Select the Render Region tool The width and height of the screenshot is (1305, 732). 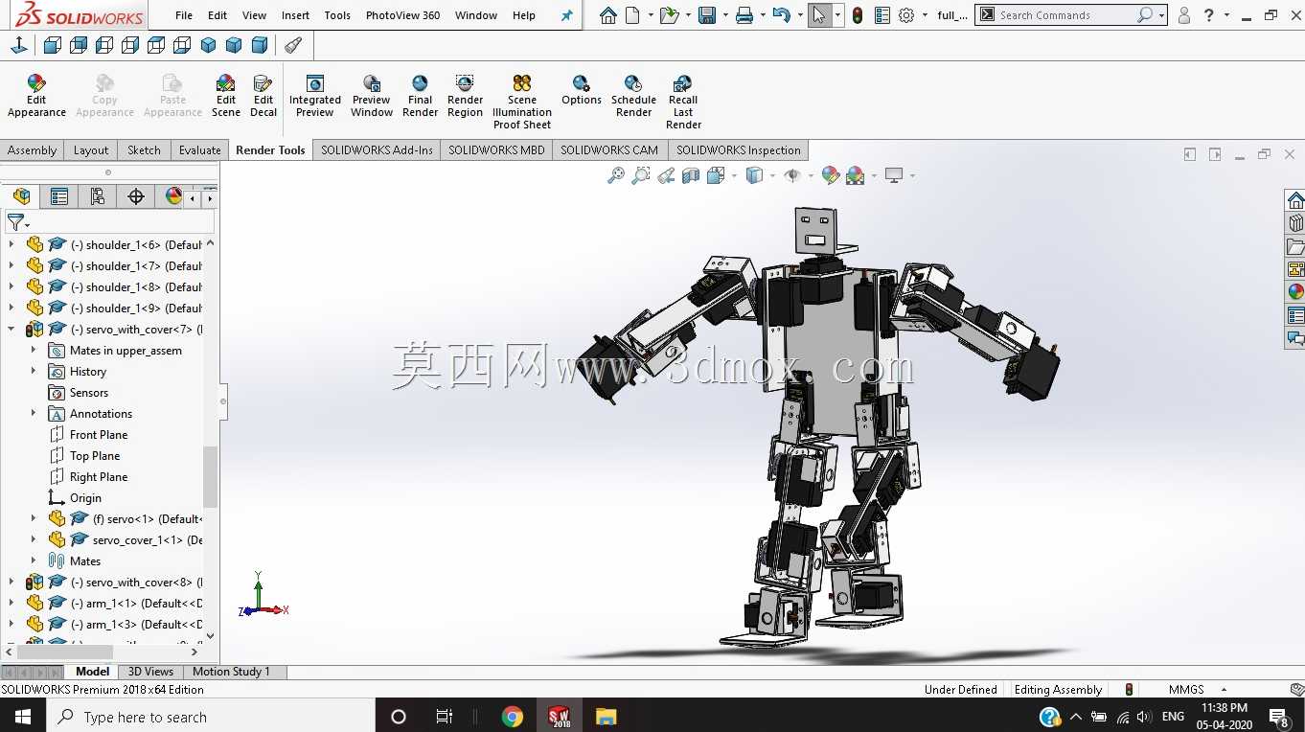tap(465, 96)
